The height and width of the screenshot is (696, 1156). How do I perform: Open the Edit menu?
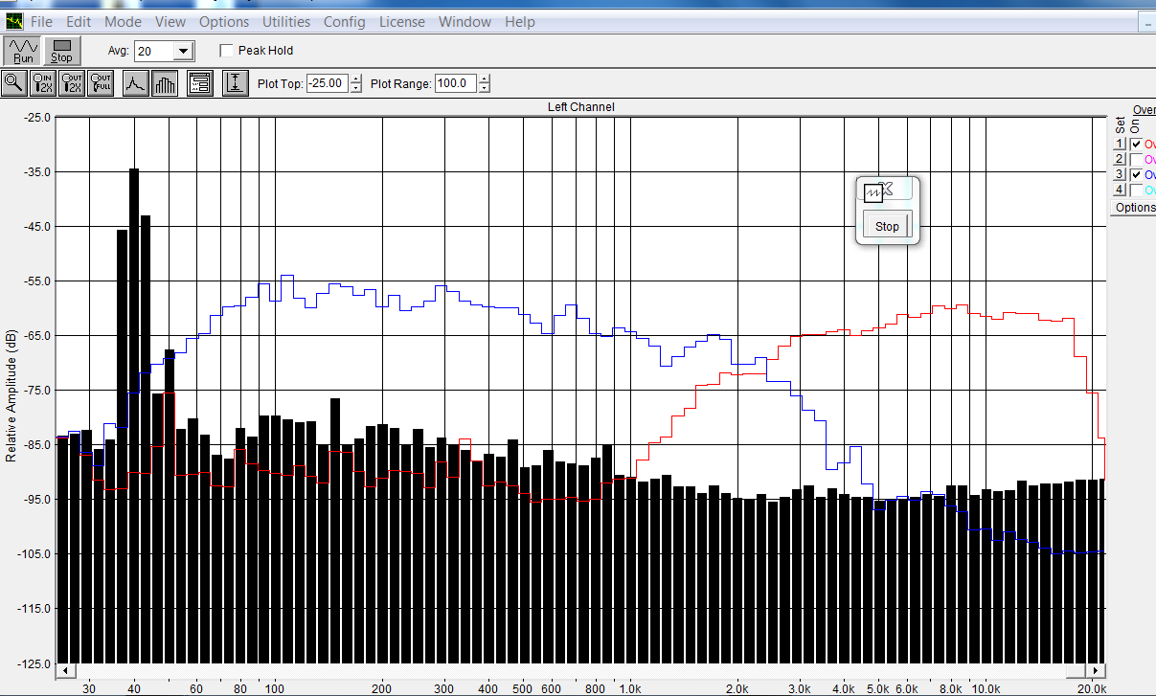pos(79,21)
